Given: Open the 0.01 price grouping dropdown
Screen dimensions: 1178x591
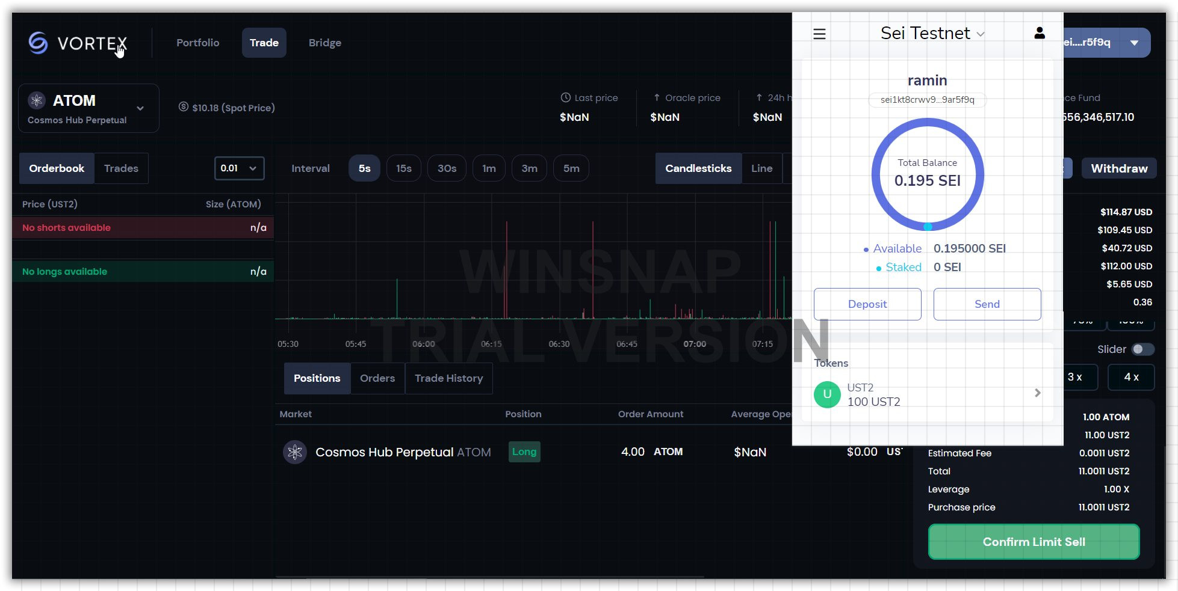Looking at the screenshot, I should (x=239, y=168).
